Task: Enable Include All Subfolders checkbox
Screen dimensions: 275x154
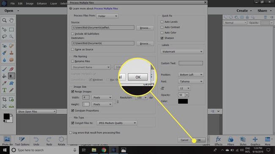Action: click(73, 34)
